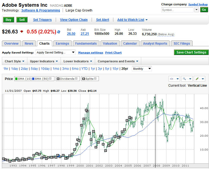This screenshot has width=209, height=169.
Task: Switch to the Earnings tab
Action: click(62, 44)
